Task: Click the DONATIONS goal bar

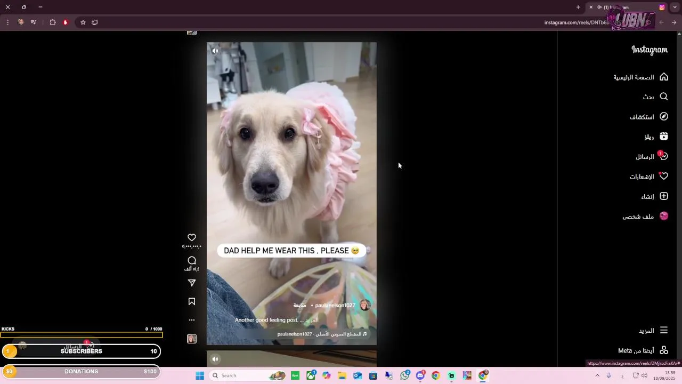Action: pos(82,372)
